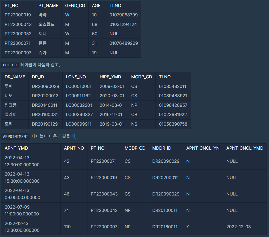Screen dimensions: 269x237
Task: Select the APNT_YMD column header
Action: tap(16, 148)
